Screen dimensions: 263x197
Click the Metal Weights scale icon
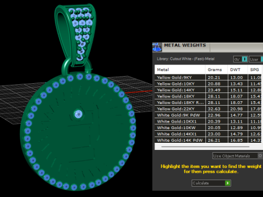click(157, 47)
